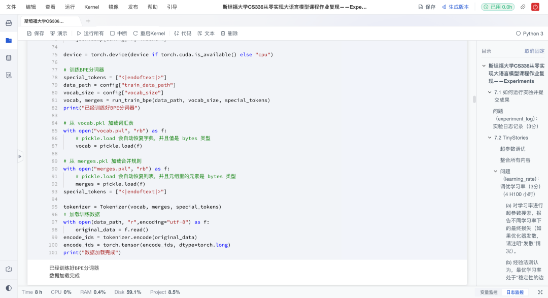548x298 pixels.
Task: Interrupt the running kernel
Action: point(119,33)
